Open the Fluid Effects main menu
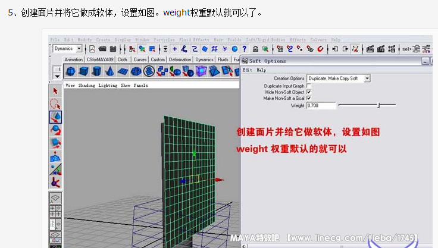The width and height of the screenshot is (438, 248). pos(194,40)
